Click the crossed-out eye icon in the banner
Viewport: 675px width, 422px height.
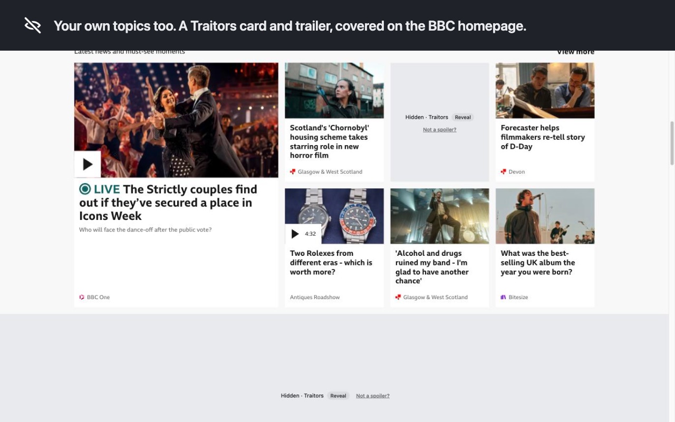coord(33,25)
